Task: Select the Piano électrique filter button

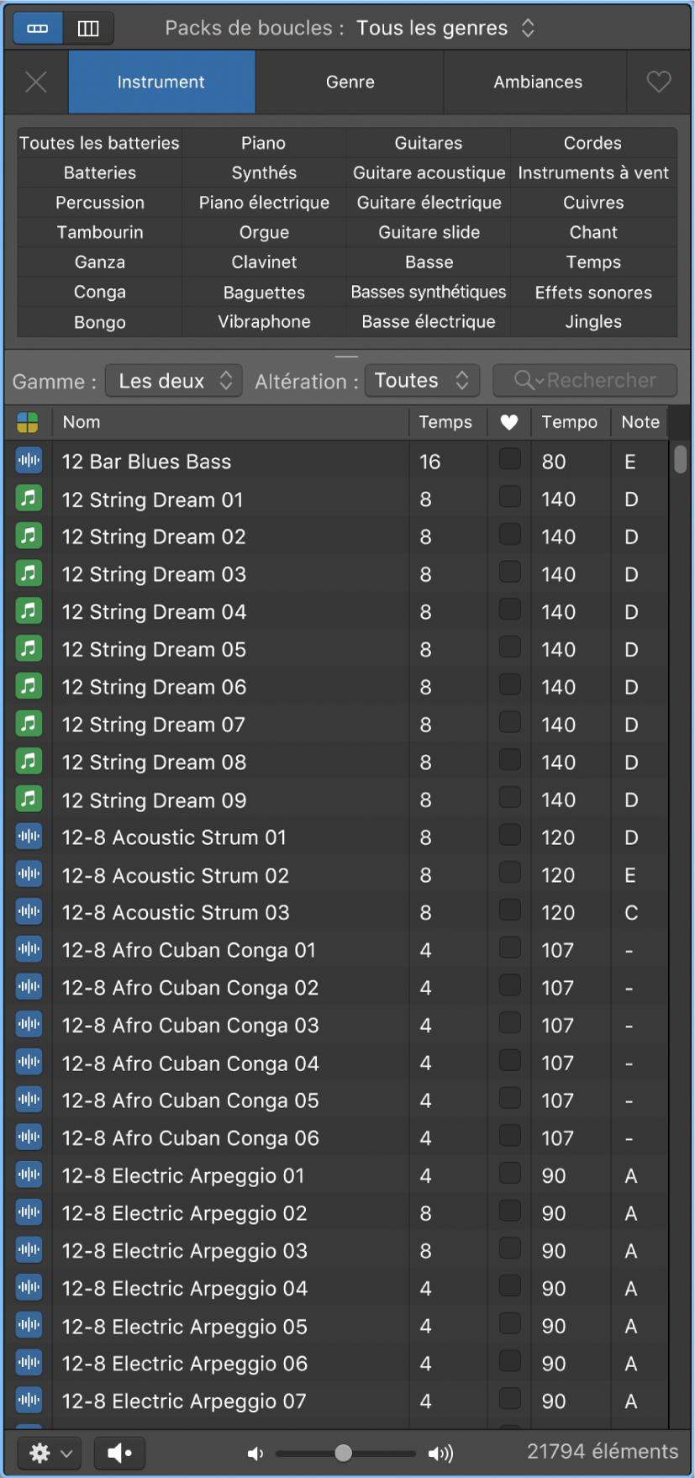Action: tap(264, 203)
